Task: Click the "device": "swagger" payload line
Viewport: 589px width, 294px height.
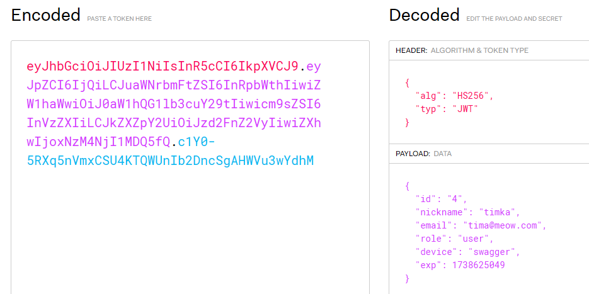Action: 467,252
